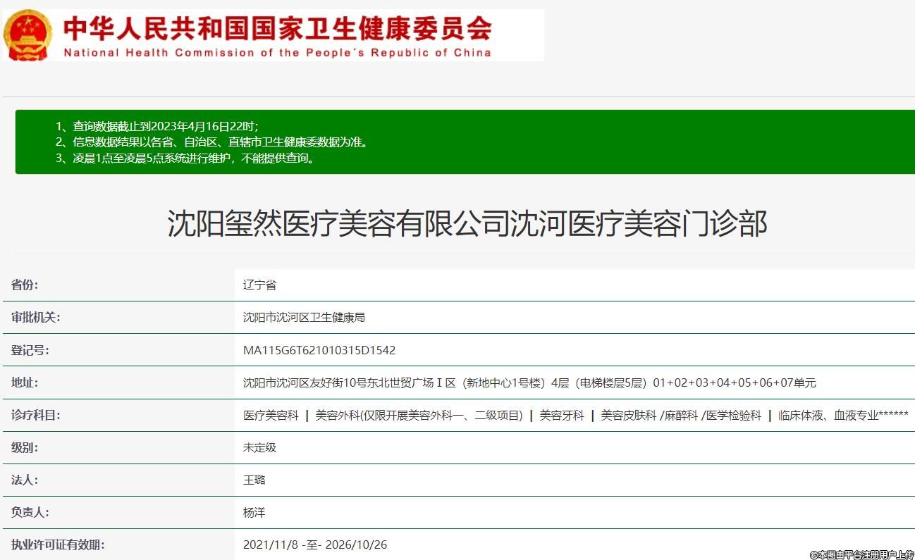The image size is (915, 560).
Task: Click the 临床体液、血液专业 truncated entry
Action: pyautogui.click(x=843, y=416)
